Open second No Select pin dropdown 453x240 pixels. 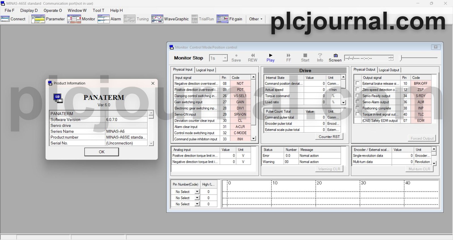pyautogui.click(x=197, y=198)
